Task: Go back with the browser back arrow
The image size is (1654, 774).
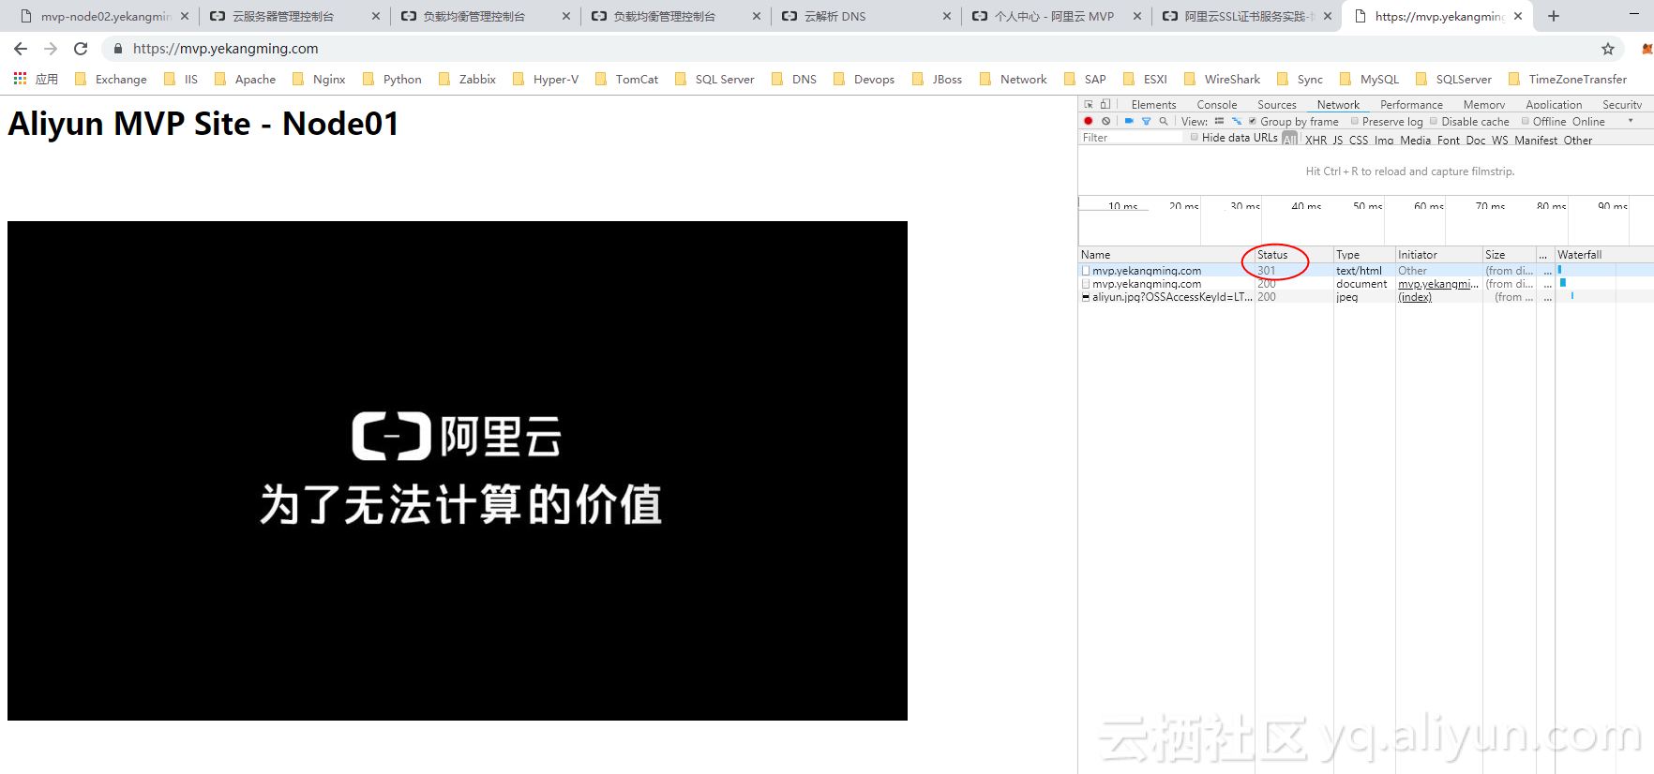Action: click(x=21, y=49)
